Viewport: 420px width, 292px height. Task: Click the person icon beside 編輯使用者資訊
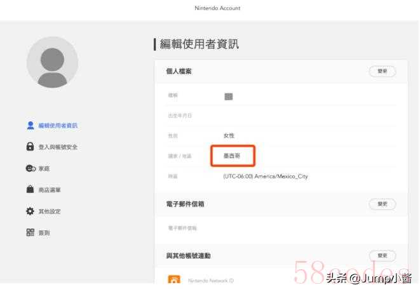coord(30,125)
